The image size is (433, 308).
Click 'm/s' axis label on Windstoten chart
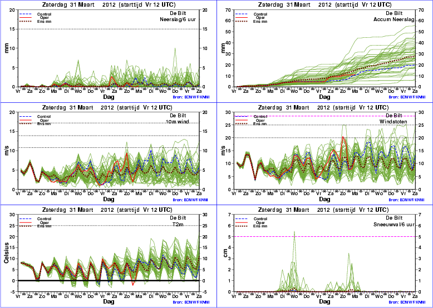point(223,150)
